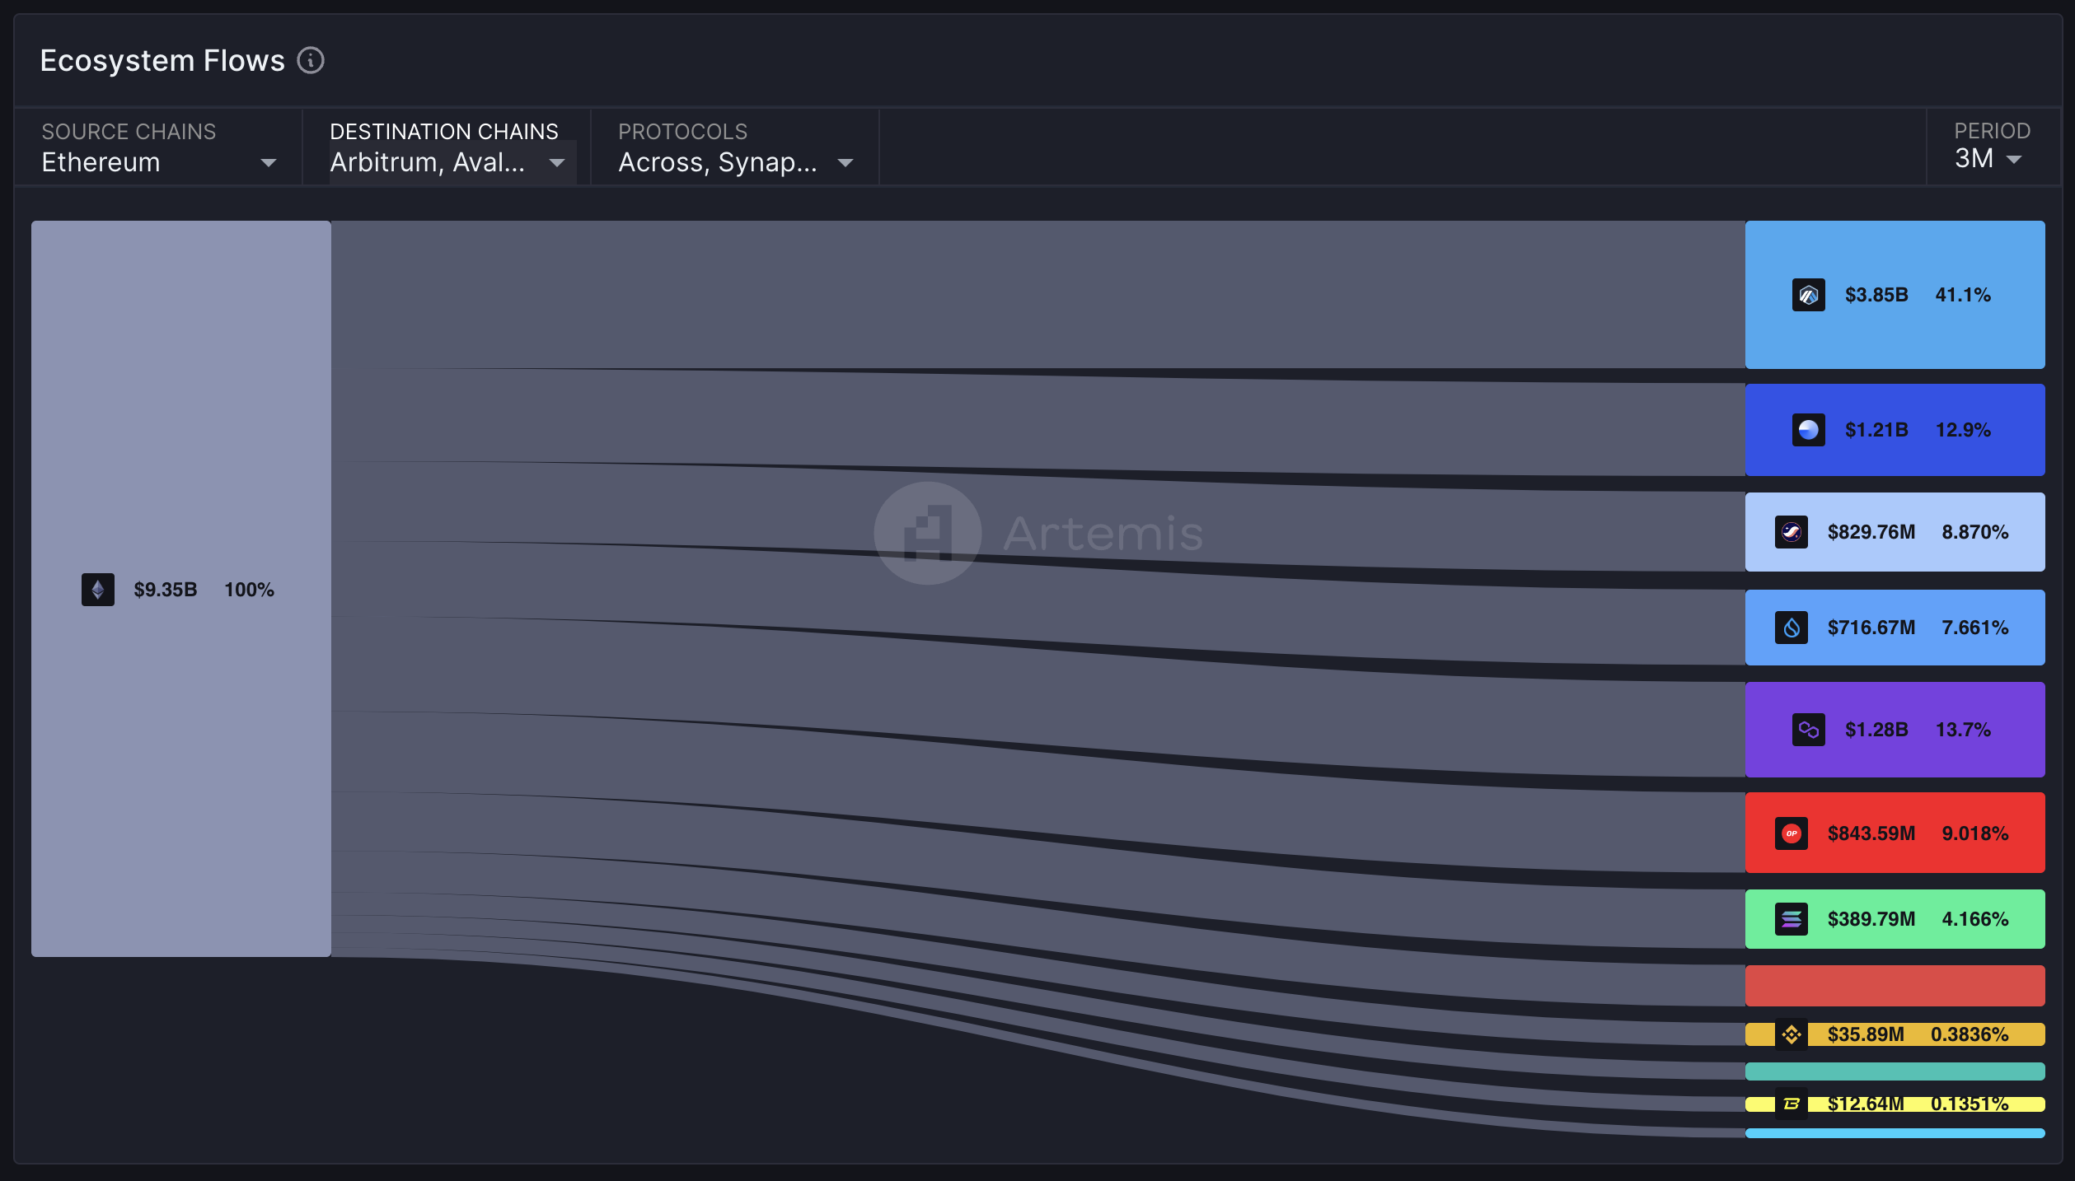Click the info icon beside Ecosystem Flows
Screen dimensions: 2075x1181
tap(310, 60)
